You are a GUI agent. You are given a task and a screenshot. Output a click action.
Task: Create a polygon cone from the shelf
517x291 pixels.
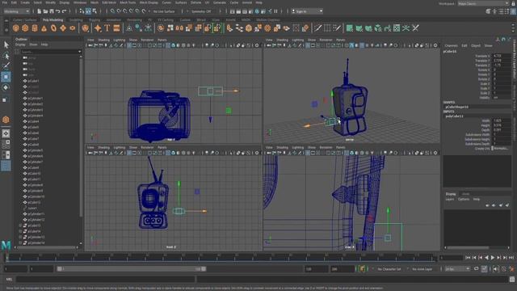click(x=44, y=28)
